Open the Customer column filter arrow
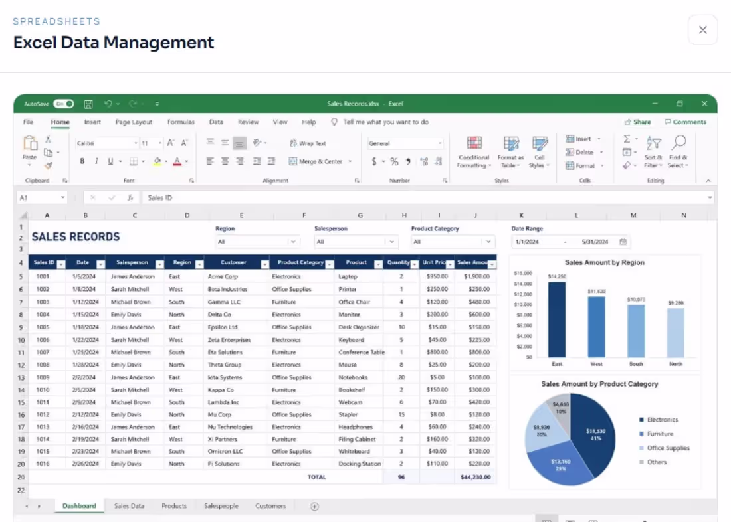The height and width of the screenshot is (522, 731). click(264, 264)
